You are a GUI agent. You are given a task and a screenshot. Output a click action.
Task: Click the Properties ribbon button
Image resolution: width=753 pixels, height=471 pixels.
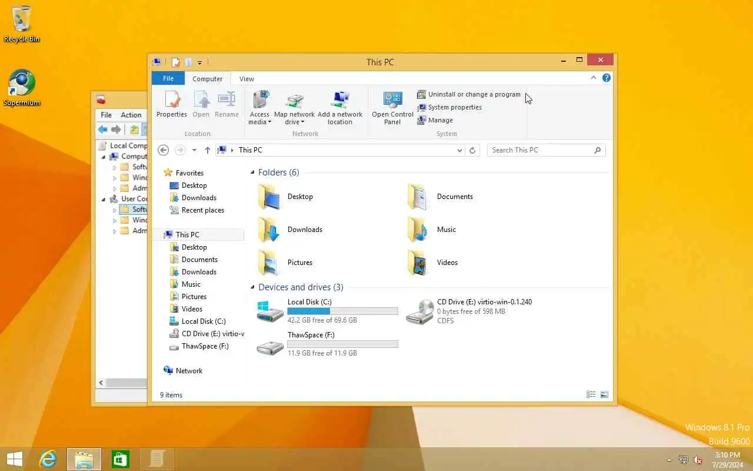[x=172, y=105]
